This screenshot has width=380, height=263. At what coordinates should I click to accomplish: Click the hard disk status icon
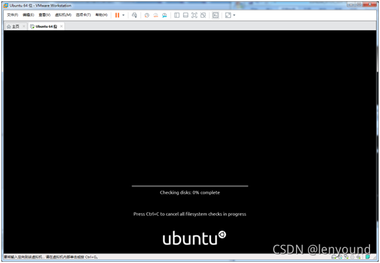coord(334,257)
